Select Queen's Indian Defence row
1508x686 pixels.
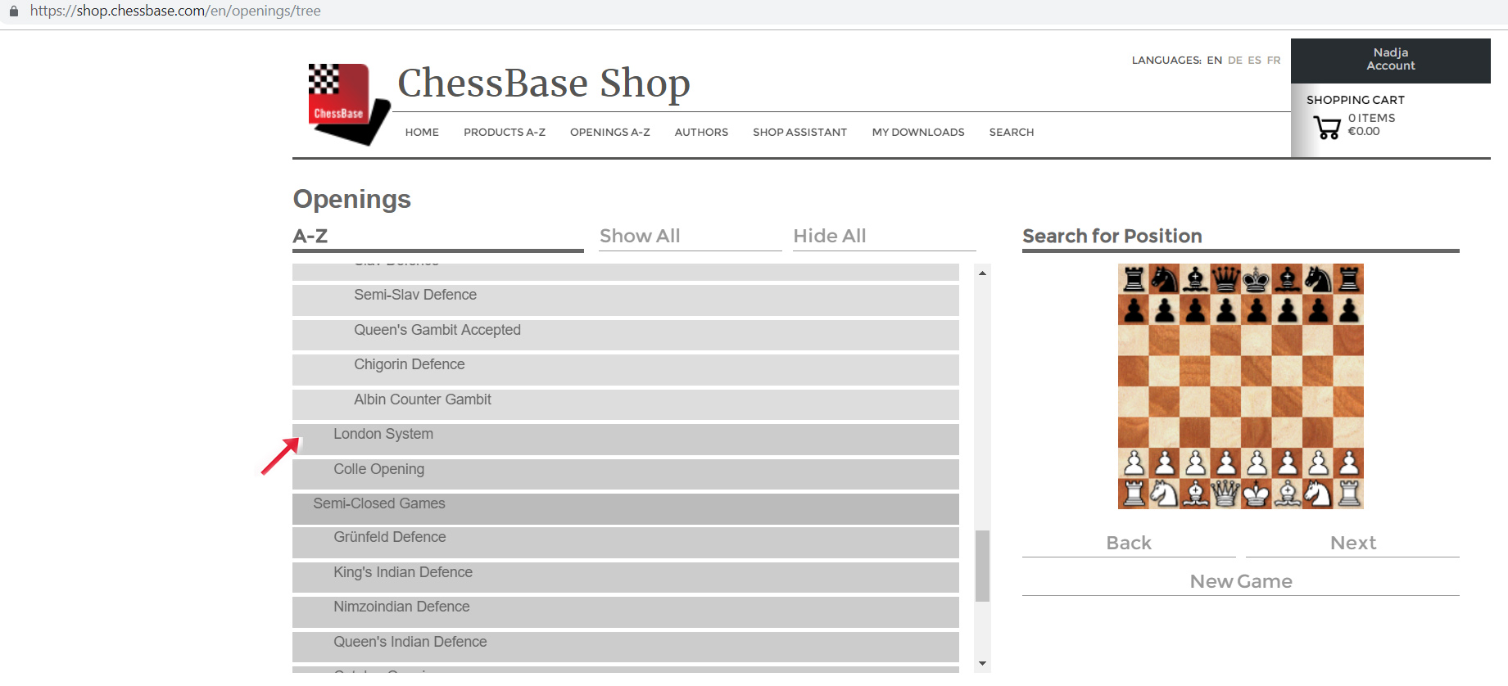pyautogui.click(x=626, y=648)
